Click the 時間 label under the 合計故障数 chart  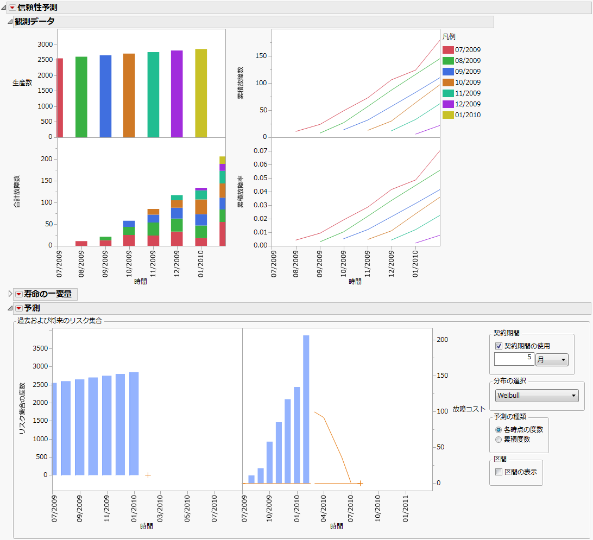141,282
